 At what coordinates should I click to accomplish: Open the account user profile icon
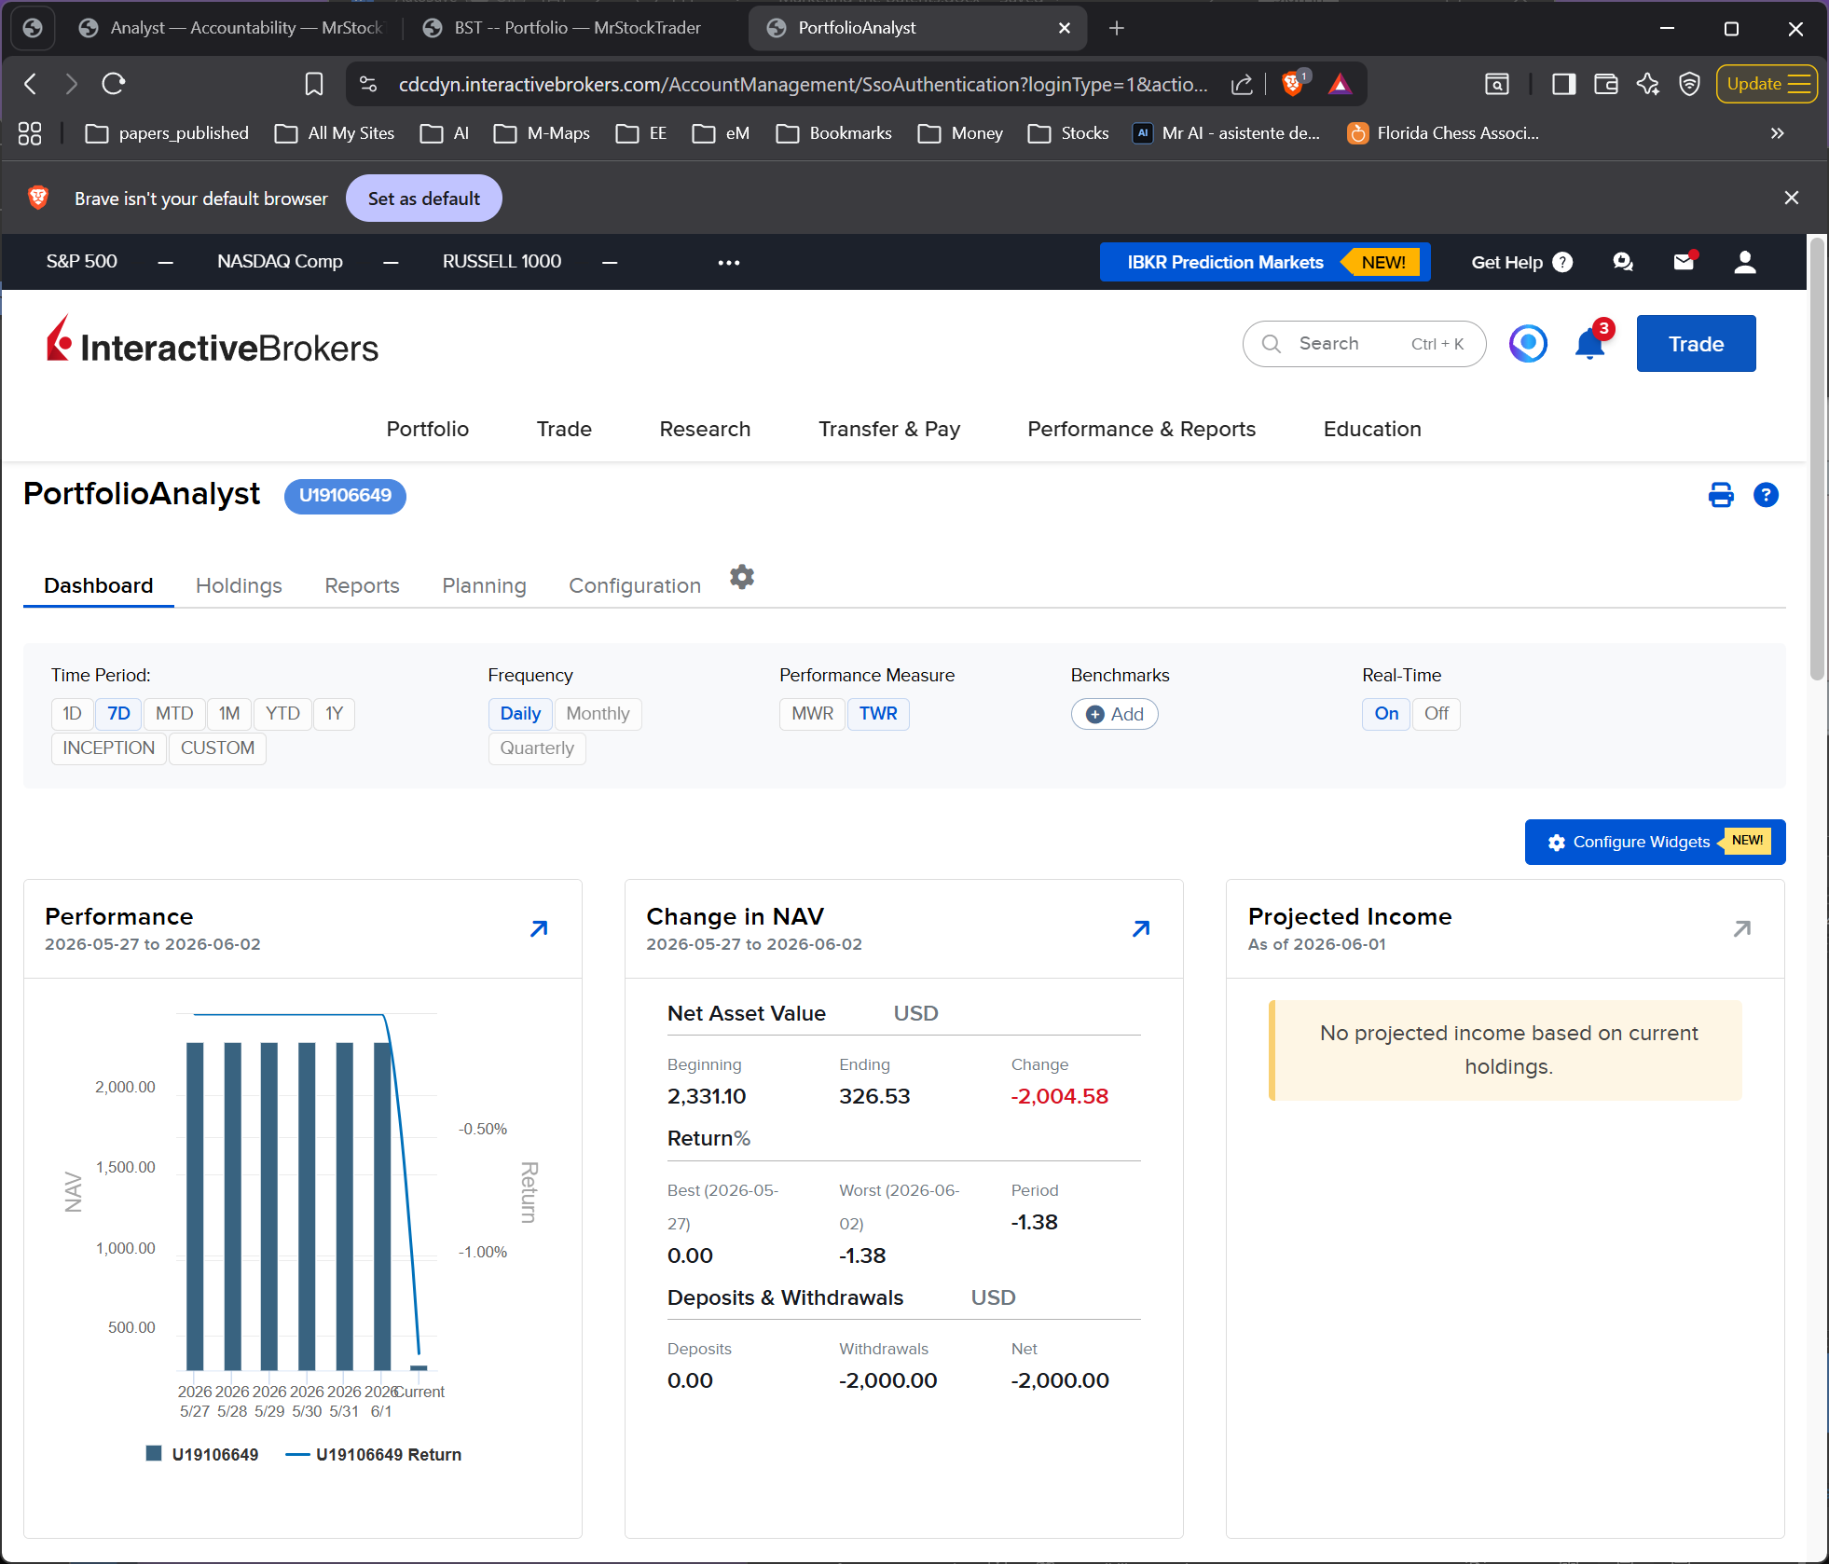[x=1745, y=262]
